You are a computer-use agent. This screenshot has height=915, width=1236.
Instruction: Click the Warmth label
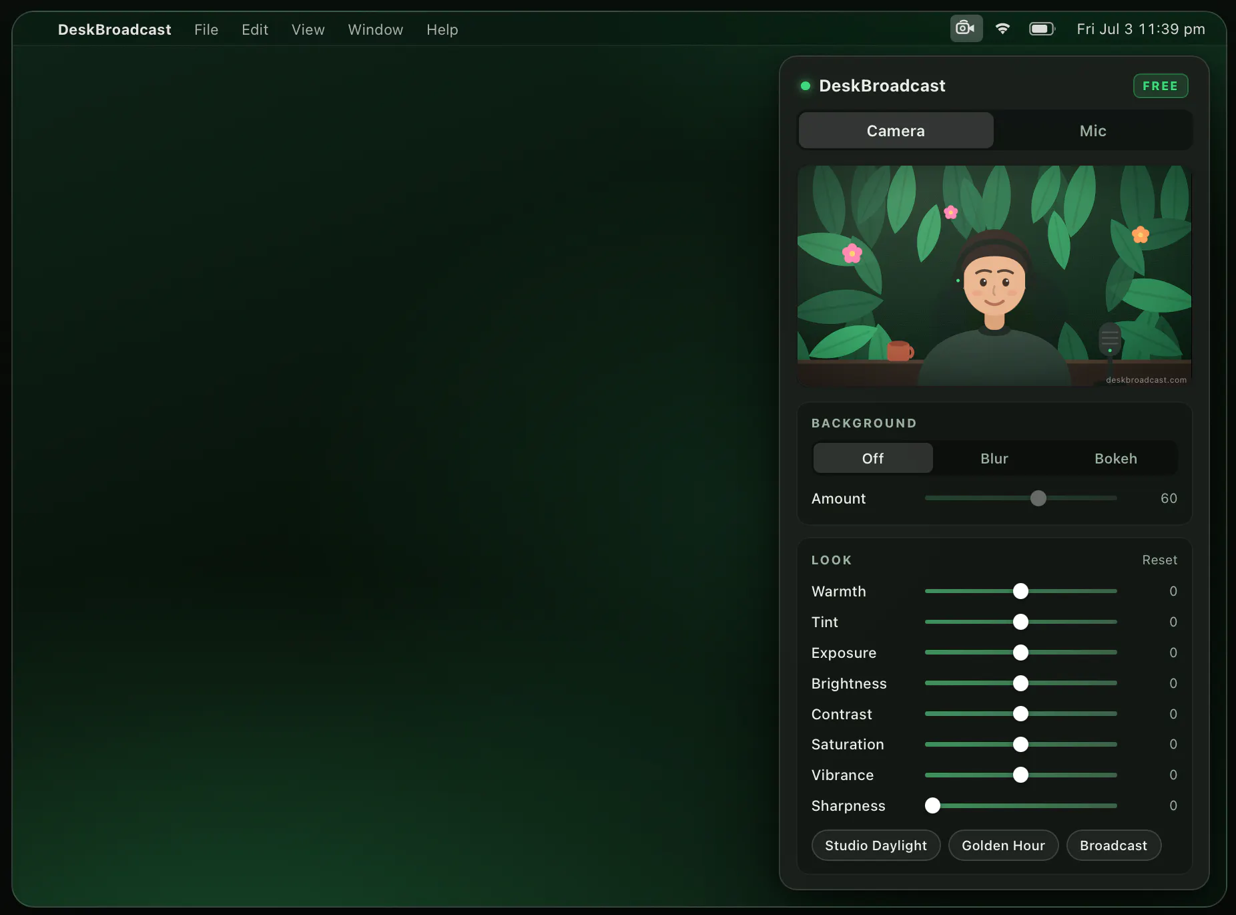tap(838, 591)
